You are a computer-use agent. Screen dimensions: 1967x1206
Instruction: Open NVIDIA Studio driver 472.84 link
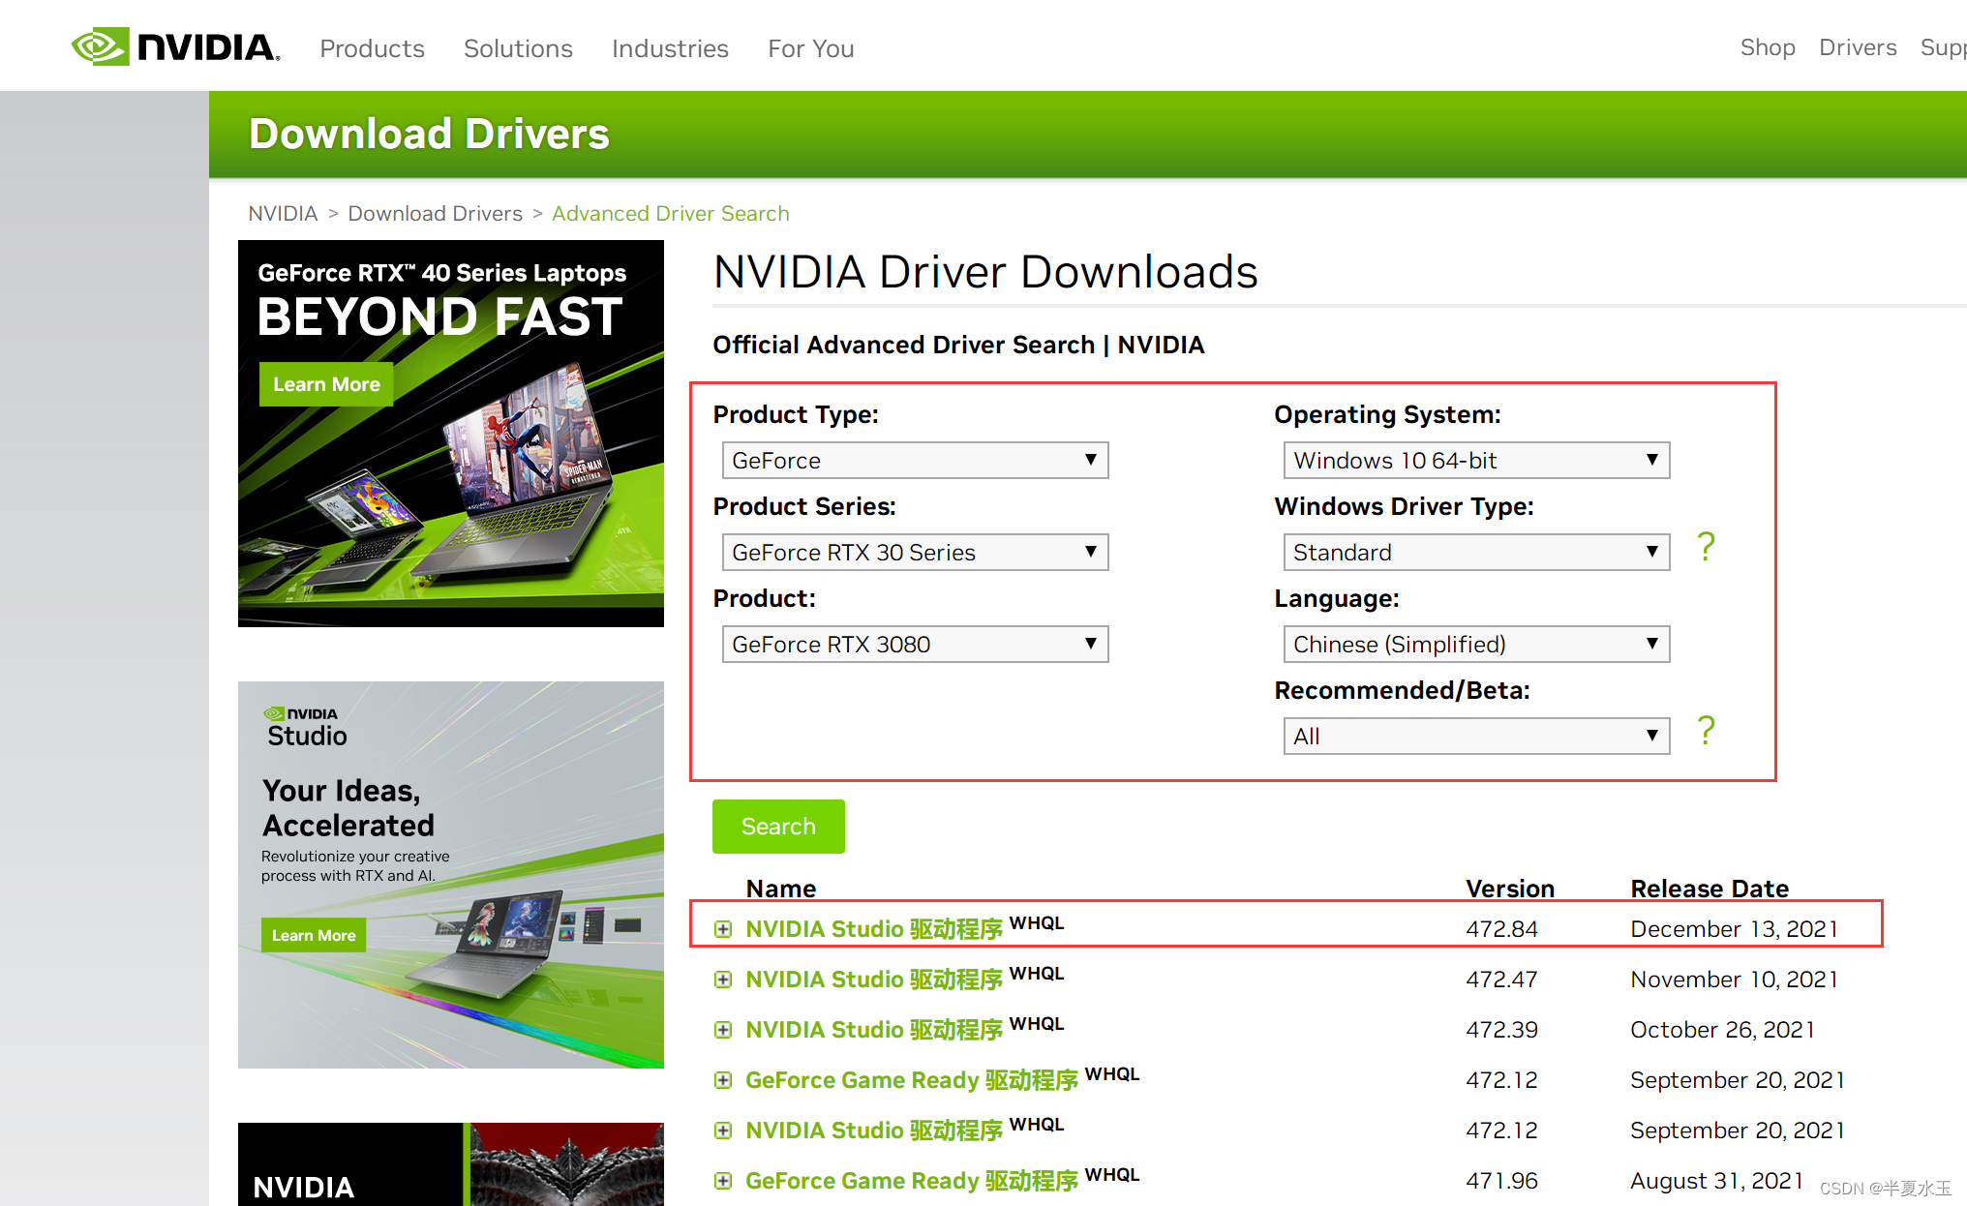(873, 929)
